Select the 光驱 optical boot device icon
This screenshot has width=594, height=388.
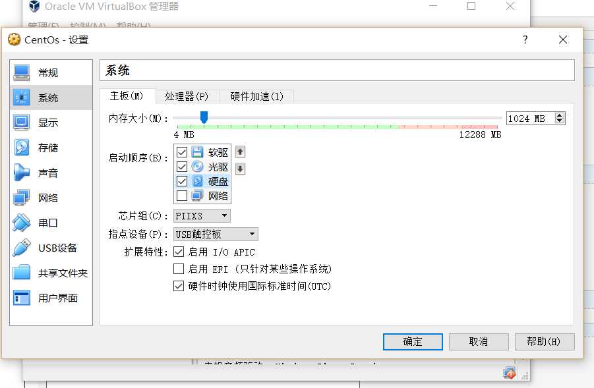coord(197,167)
